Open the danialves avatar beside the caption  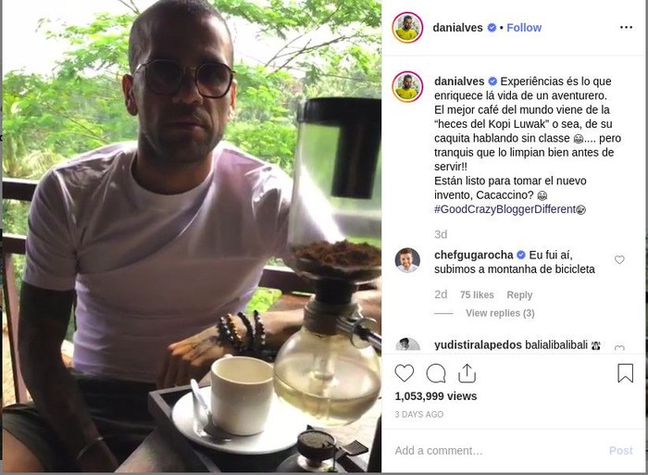point(407,87)
